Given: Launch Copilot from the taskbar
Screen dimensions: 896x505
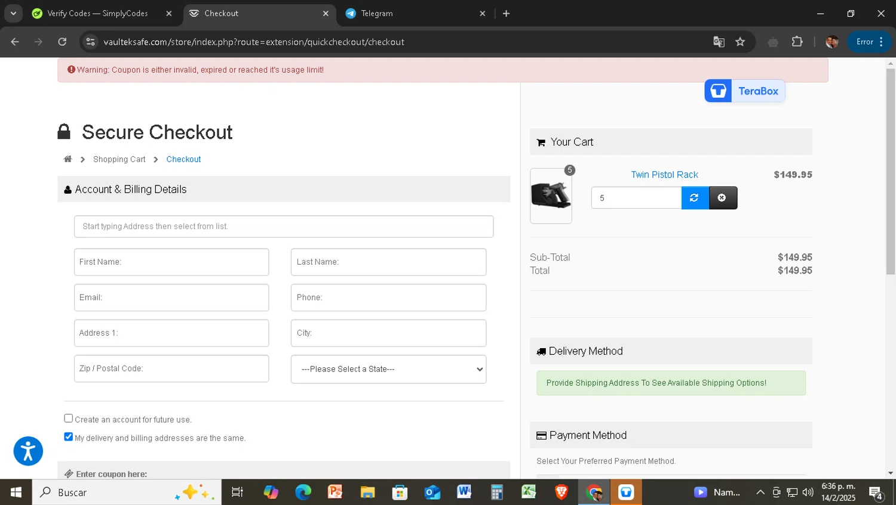Looking at the screenshot, I should pos(271,492).
